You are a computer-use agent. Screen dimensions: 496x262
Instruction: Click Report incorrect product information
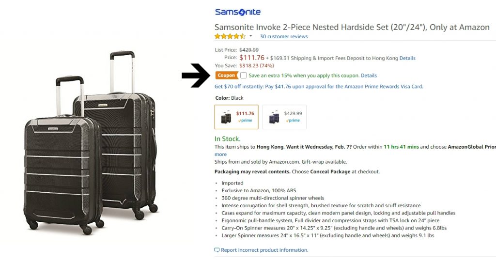pyautogui.click(x=264, y=250)
